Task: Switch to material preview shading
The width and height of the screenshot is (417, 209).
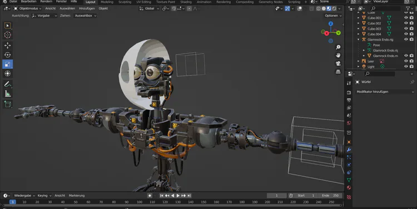Action: [329, 8]
